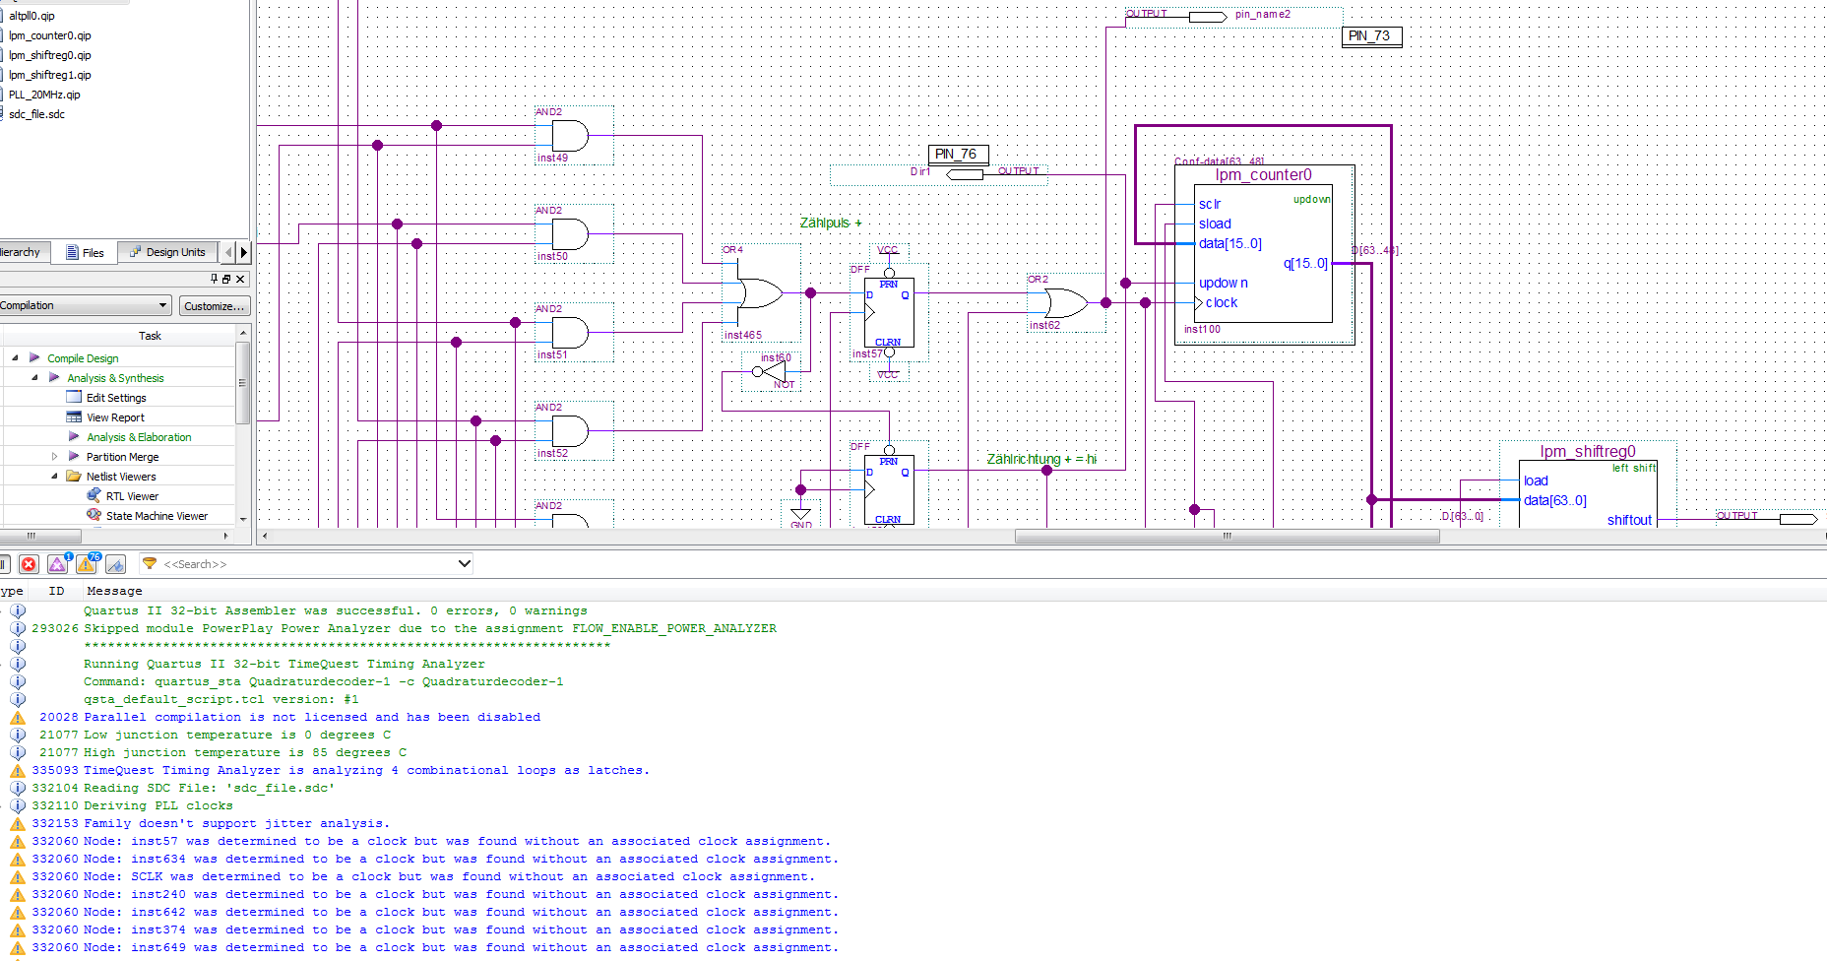Select the lpm_counter0.qip file entry

49,35
